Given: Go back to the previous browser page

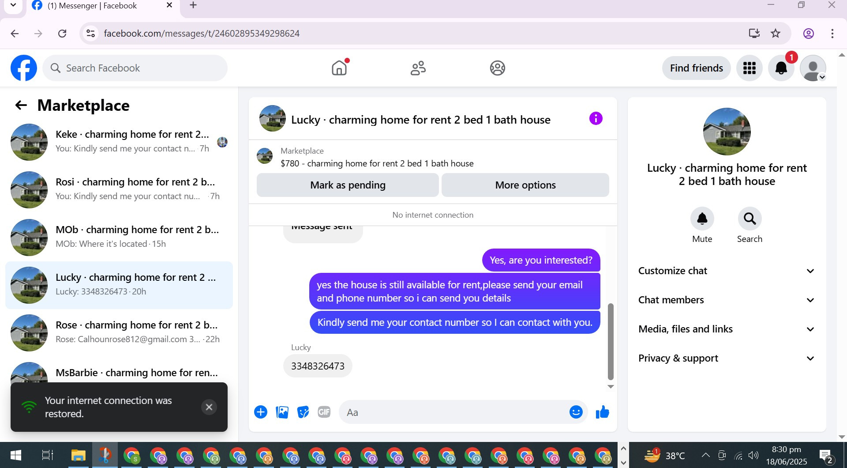Looking at the screenshot, I should point(15,33).
